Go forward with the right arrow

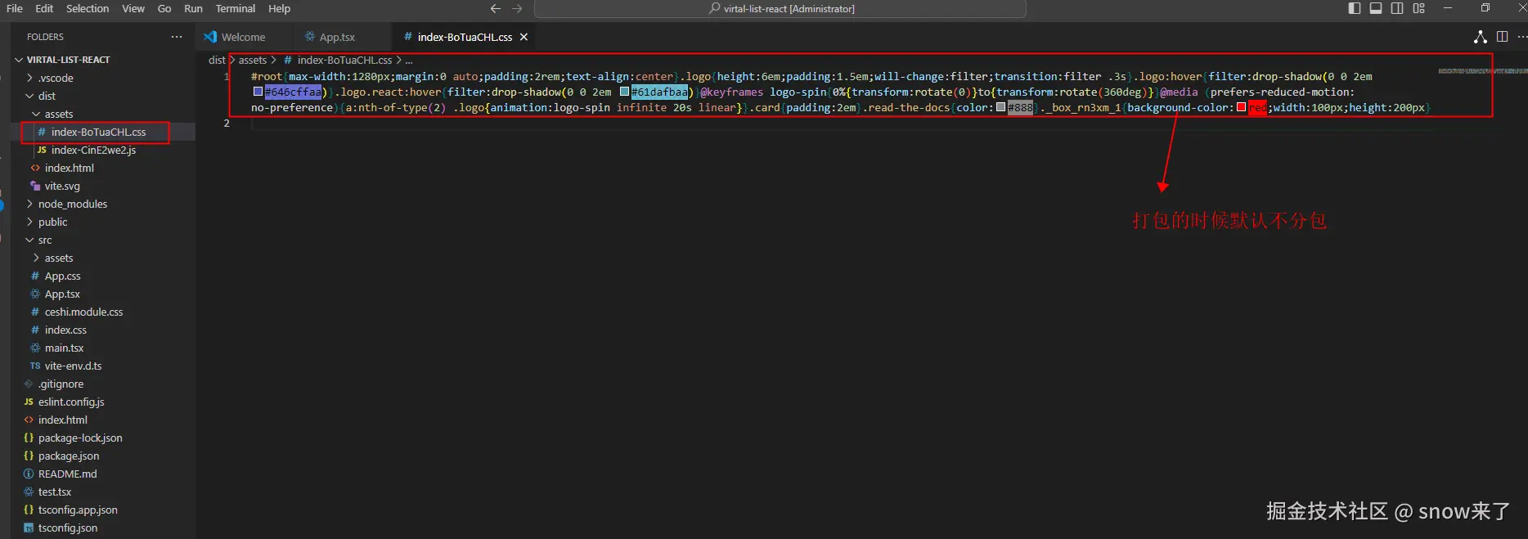click(517, 8)
